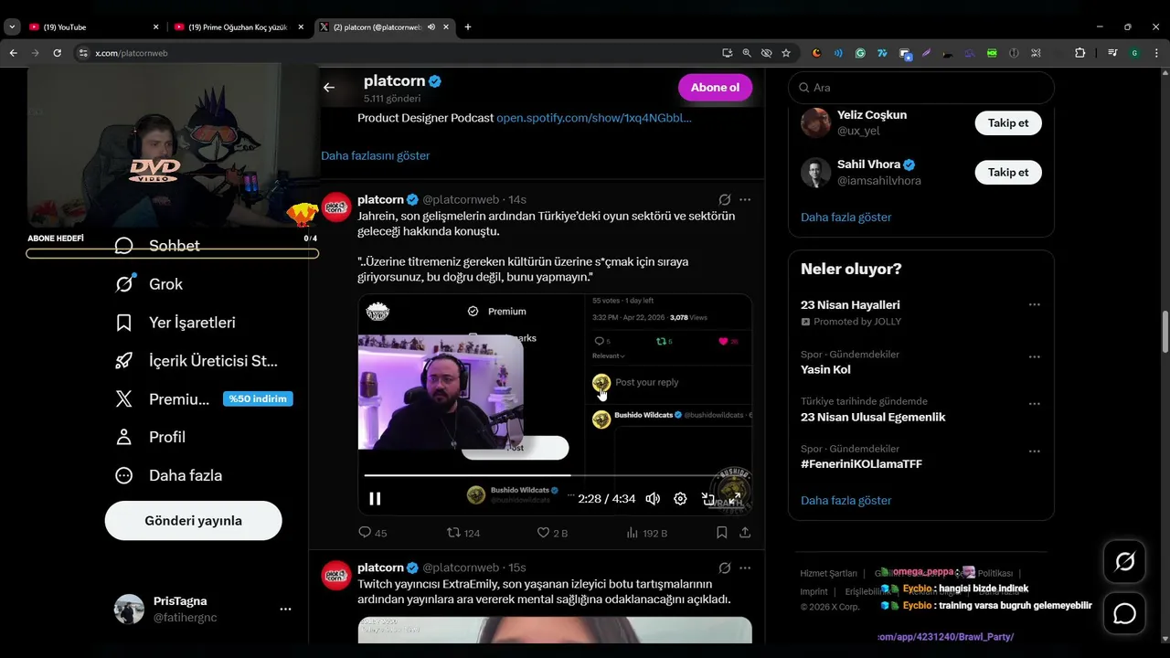
Task: Open account menu dots next to PrisTagna
Action: [285, 609]
